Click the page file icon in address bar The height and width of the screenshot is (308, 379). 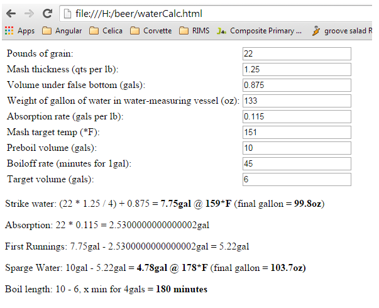click(67, 14)
